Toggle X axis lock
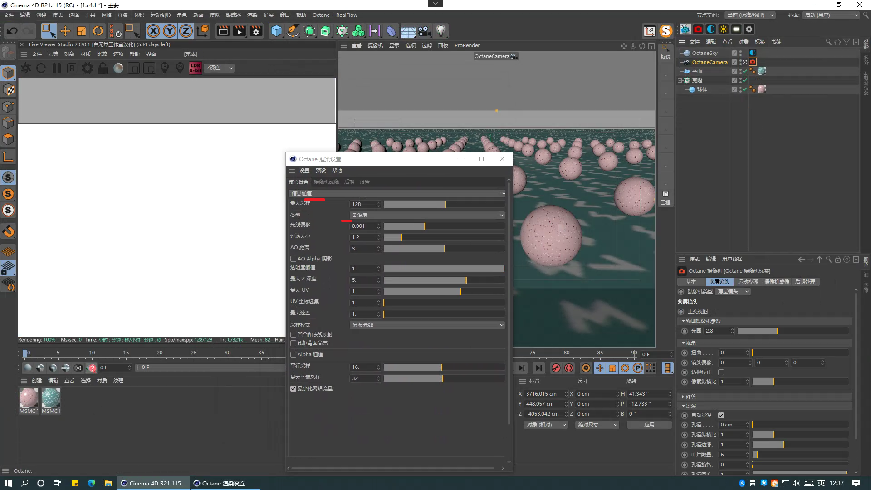This screenshot has height=490, width=871. pyautogui.click(x=153, y=31)
